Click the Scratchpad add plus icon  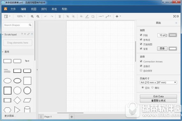(x=25, y=34)
